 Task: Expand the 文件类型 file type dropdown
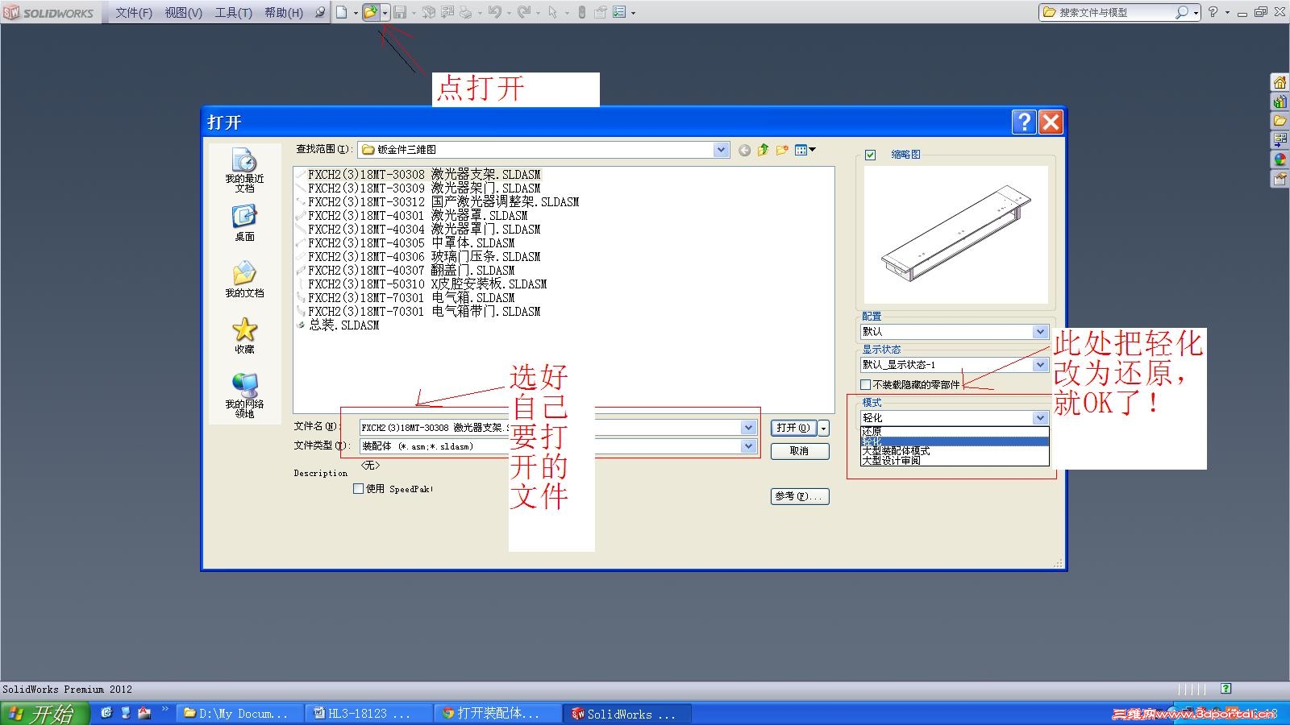[x=748, y=446]
